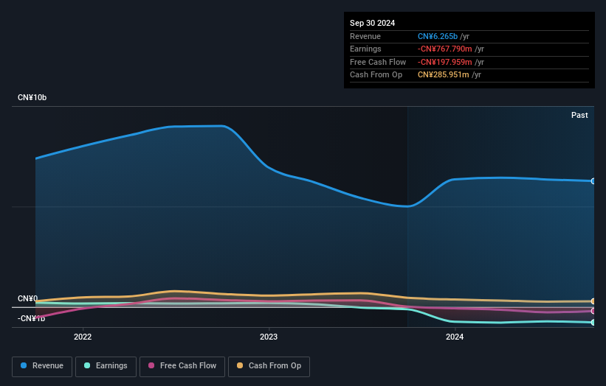Select the Cash From Op endpoint marker
Image resolution: width=606 pixels, height=386 pixels.
[x=593, y=301]
